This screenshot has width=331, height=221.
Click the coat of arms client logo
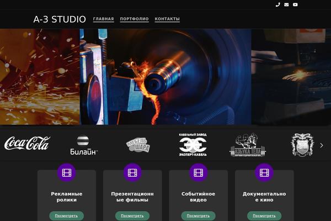pyautogui.click(x=302, y=145)
